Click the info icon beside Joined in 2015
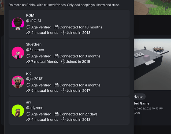The height and width of the screenshot is (134, 171). tap(63, 61)
